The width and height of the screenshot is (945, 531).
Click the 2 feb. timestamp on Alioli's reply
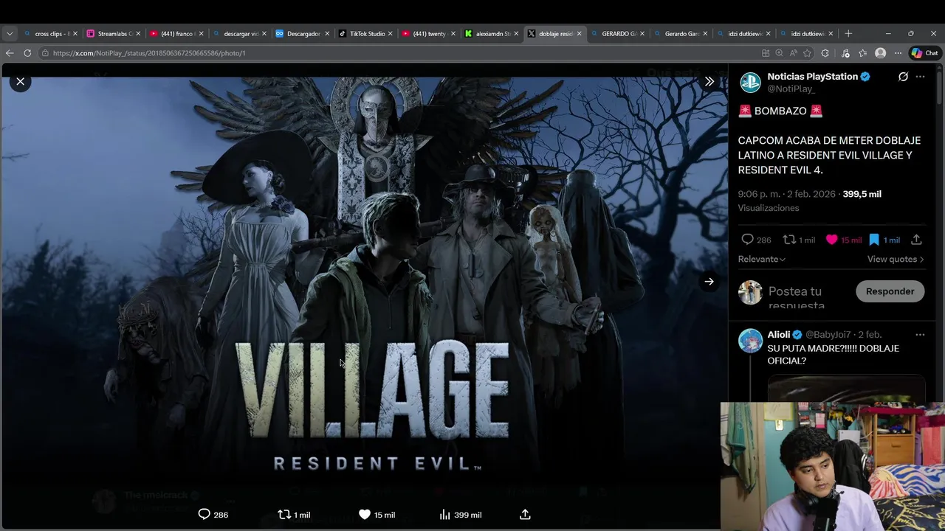point(870,335)
